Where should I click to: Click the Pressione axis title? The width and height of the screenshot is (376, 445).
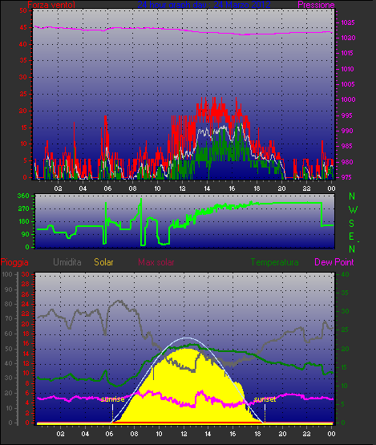coord(316,5)
